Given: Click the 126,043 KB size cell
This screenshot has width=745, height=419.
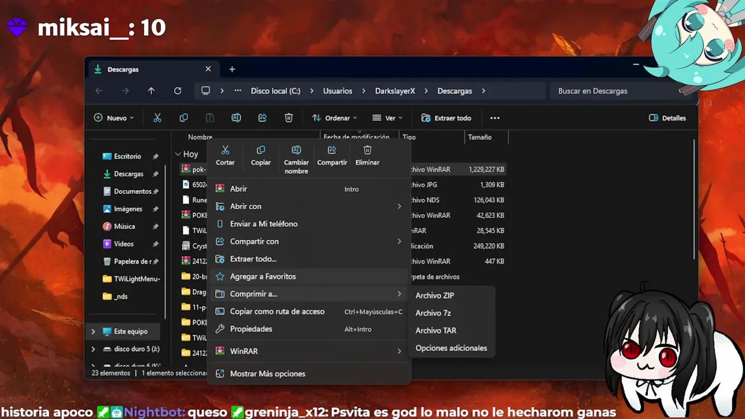Looking at the screenshot, I should click(489, 200).
